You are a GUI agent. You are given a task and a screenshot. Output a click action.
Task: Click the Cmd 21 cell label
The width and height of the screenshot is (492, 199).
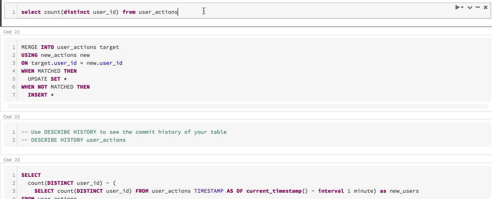(x=9, y=32)
